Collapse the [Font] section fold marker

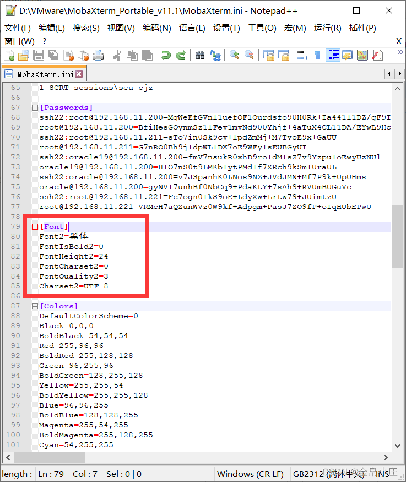[35, 227]
